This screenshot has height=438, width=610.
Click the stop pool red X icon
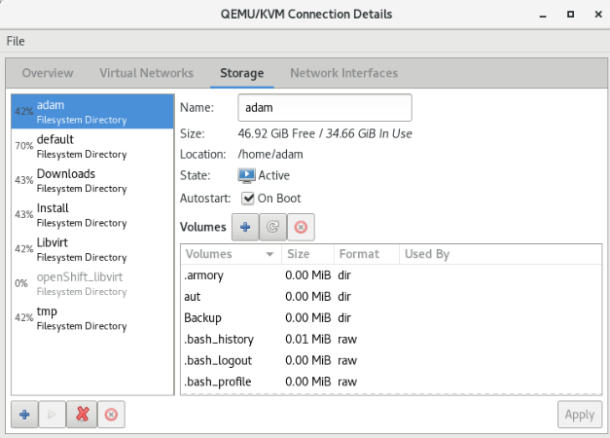tap(82, 415)
